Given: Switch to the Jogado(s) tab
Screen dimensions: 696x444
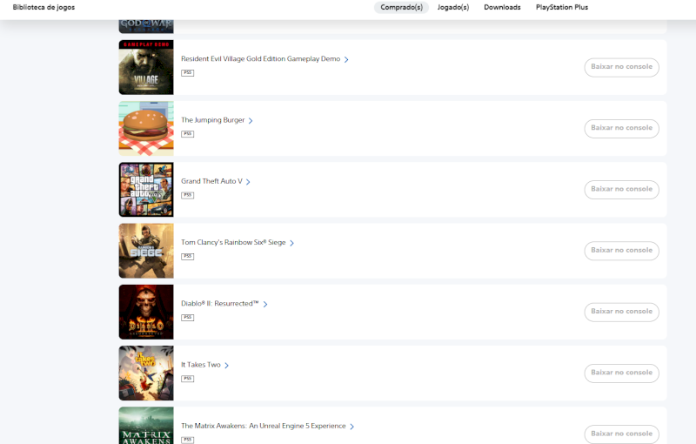Looking at the screenshot, I should (x=452, y=8).
